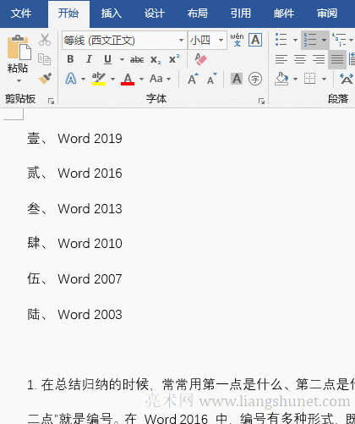Center align text

pos(300,59)
